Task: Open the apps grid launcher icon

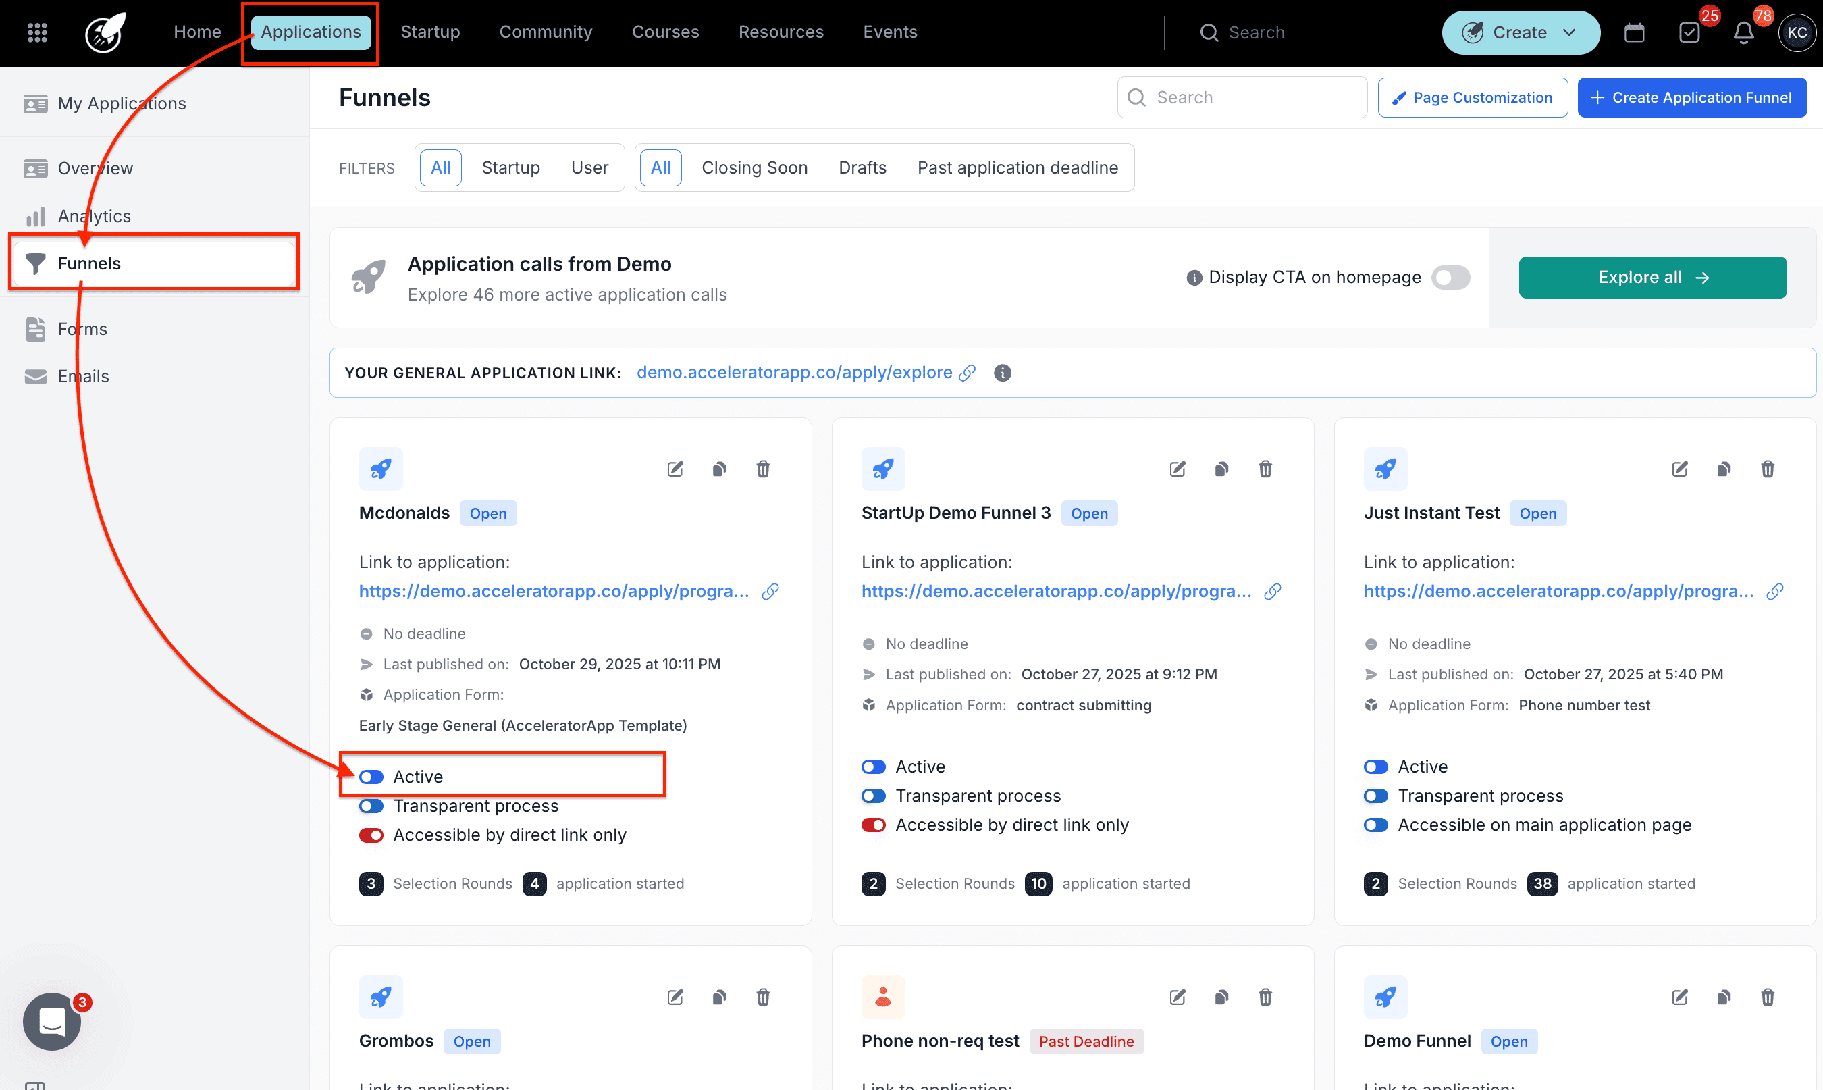Action: pos(36,32)
